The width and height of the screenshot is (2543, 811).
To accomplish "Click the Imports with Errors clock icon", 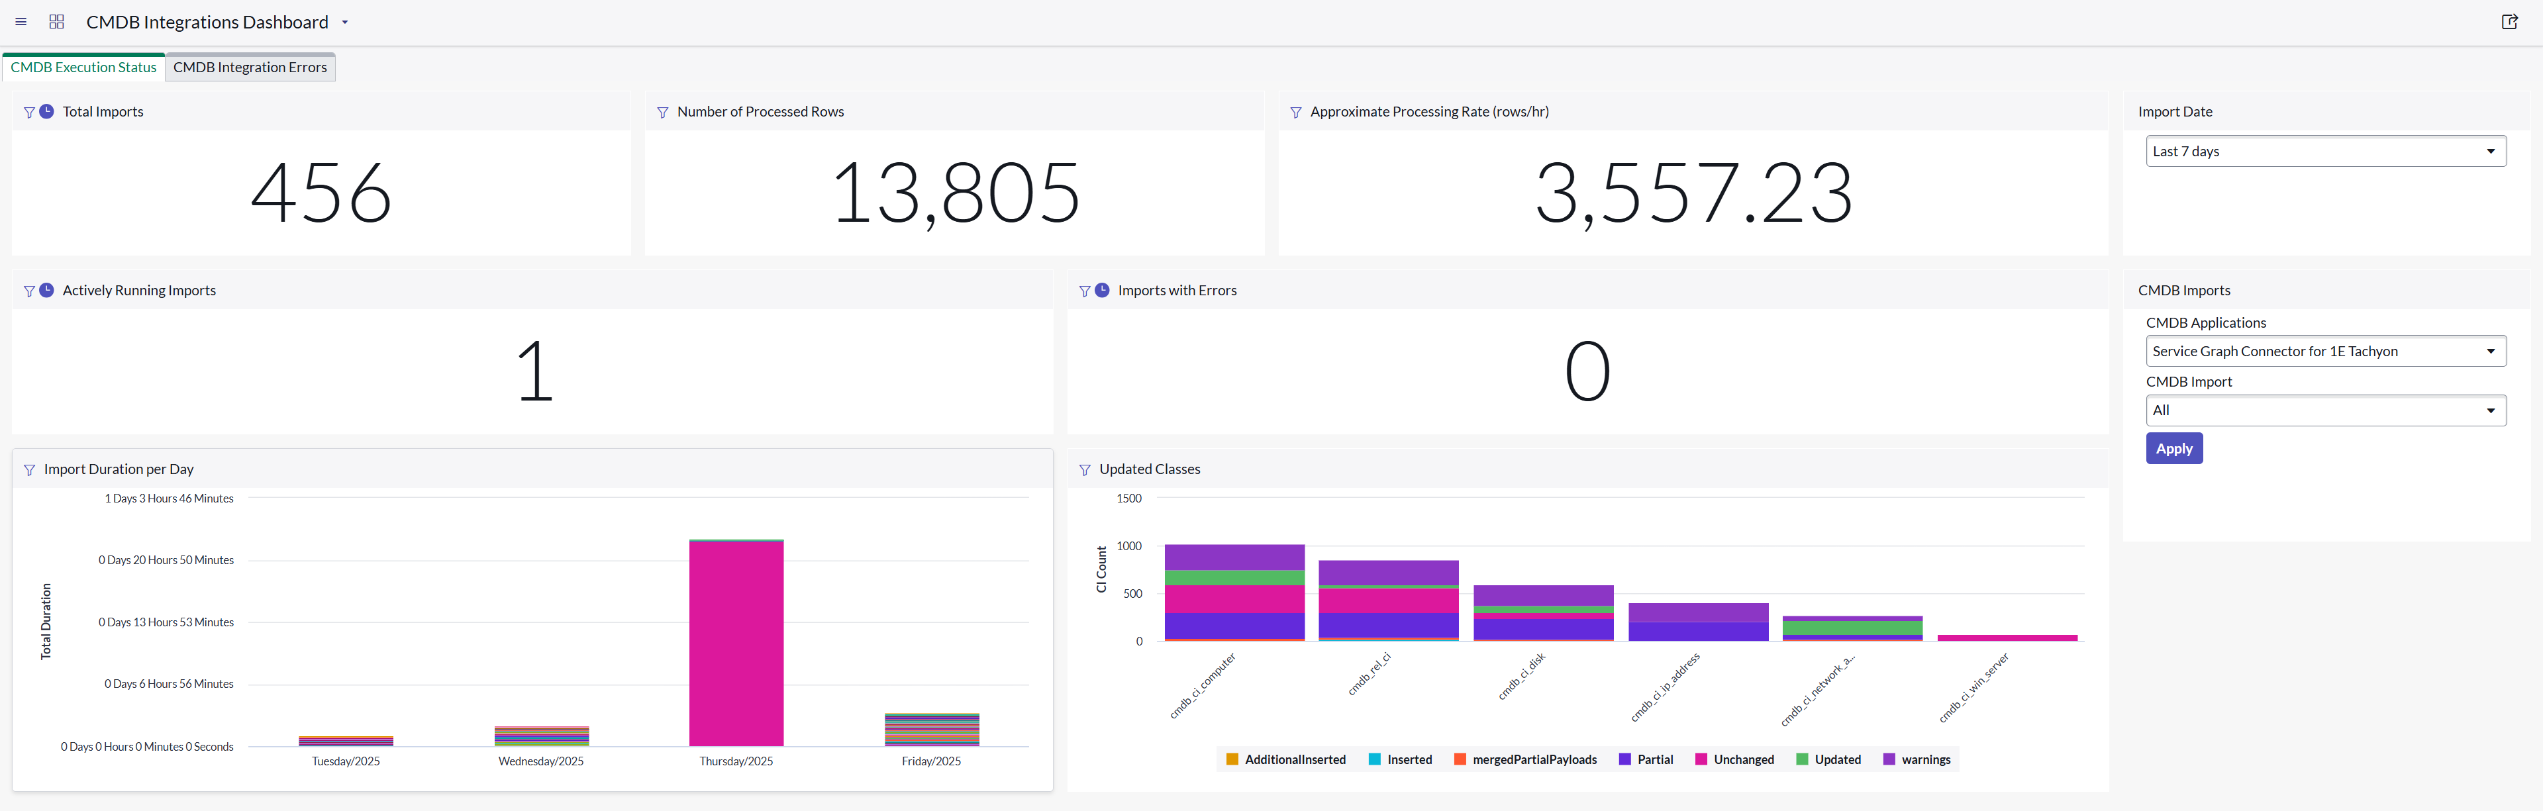I will coord(1102,290).
